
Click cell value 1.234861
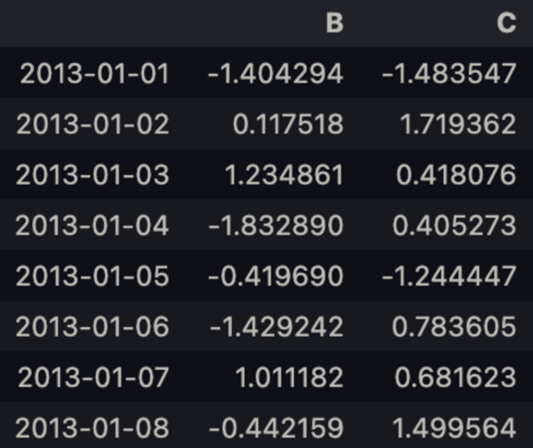[284, 175]
